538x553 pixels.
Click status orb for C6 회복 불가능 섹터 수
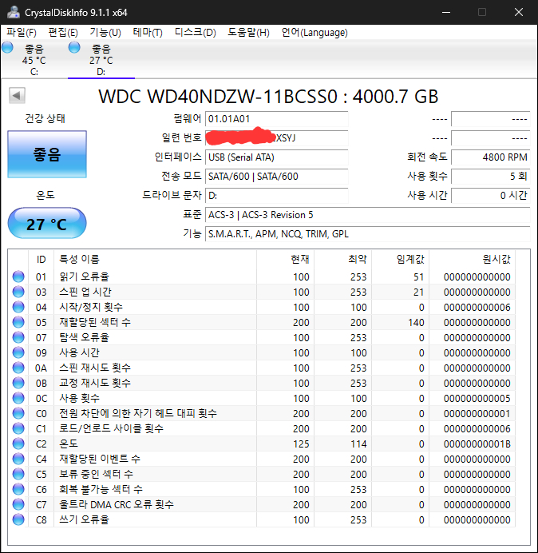click(x=18, y=489)
